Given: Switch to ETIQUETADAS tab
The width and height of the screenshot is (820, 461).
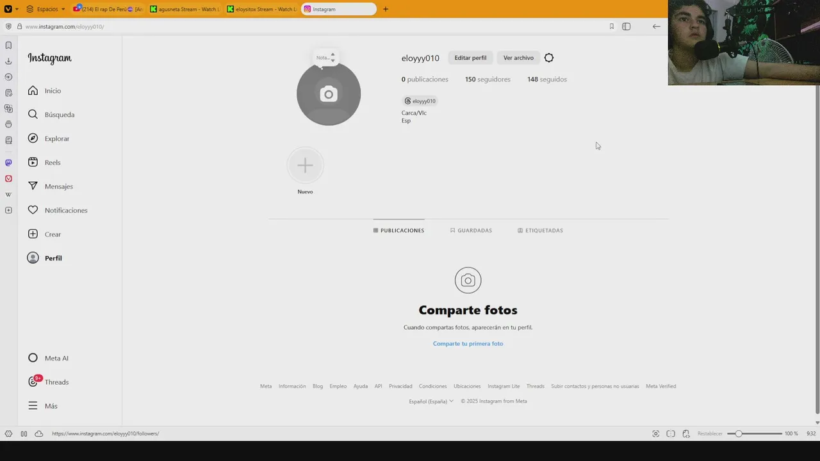Looking at the screenshot, I should [540, 230].
